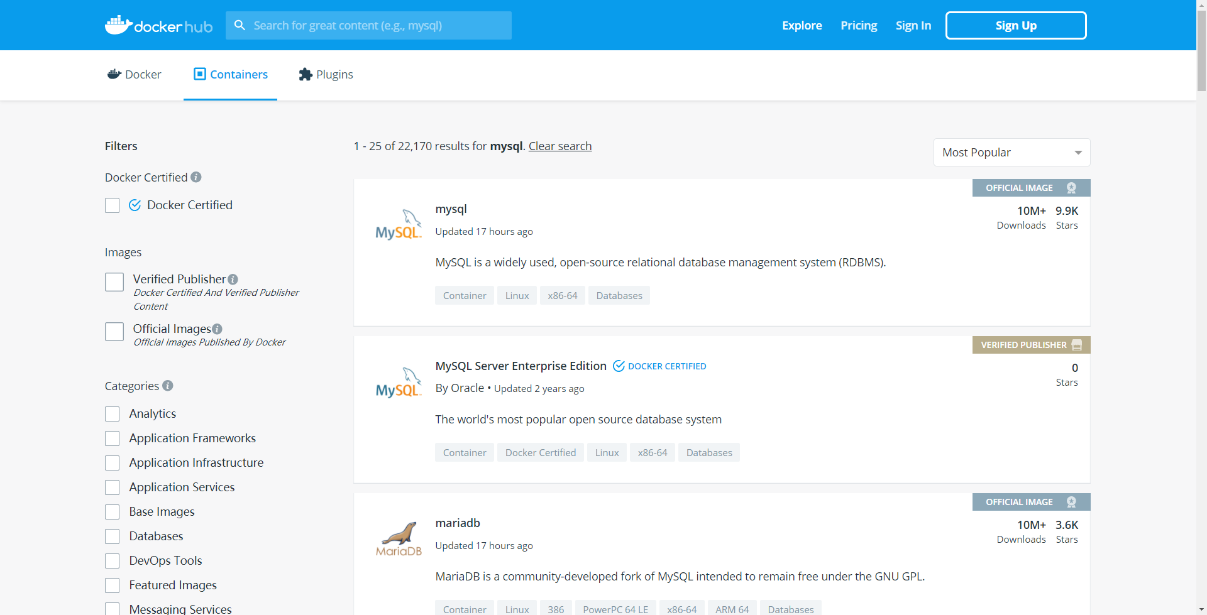Click info icon beside Verified Publisher
1207x615 pixels.
[x=233, y=280]
